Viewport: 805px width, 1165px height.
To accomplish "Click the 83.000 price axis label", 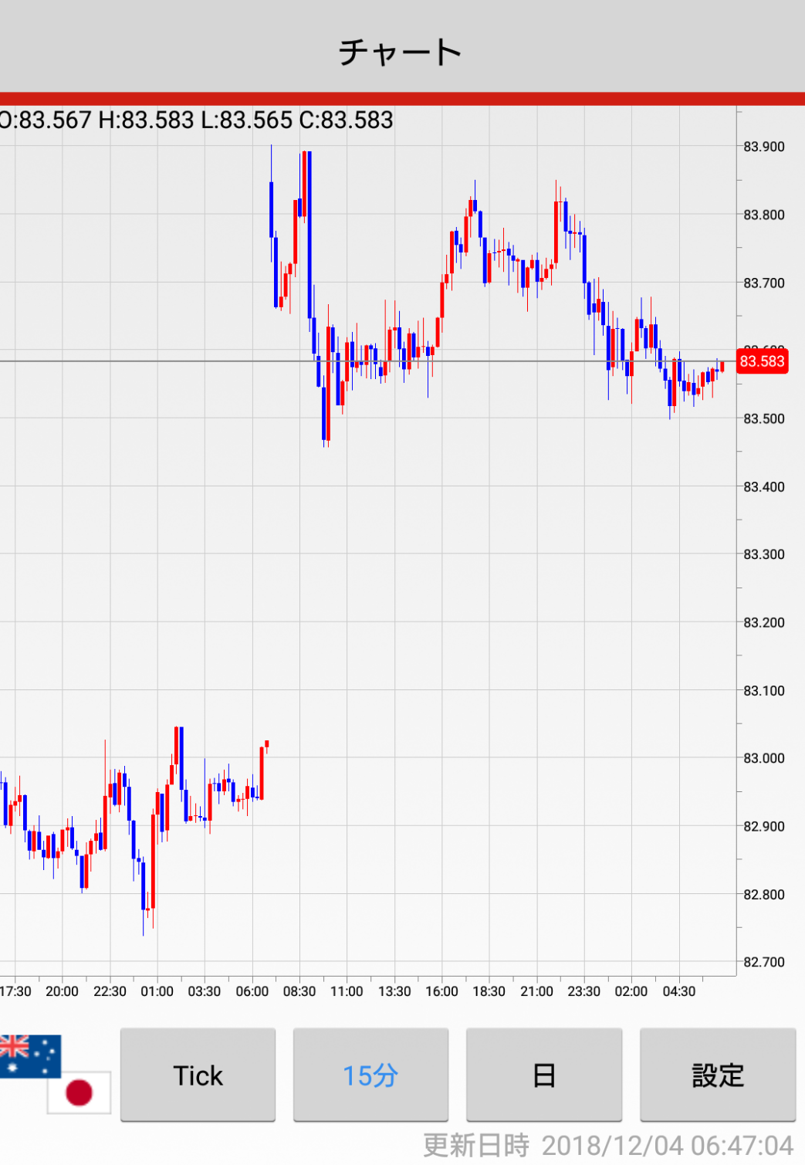I will 763,758.
